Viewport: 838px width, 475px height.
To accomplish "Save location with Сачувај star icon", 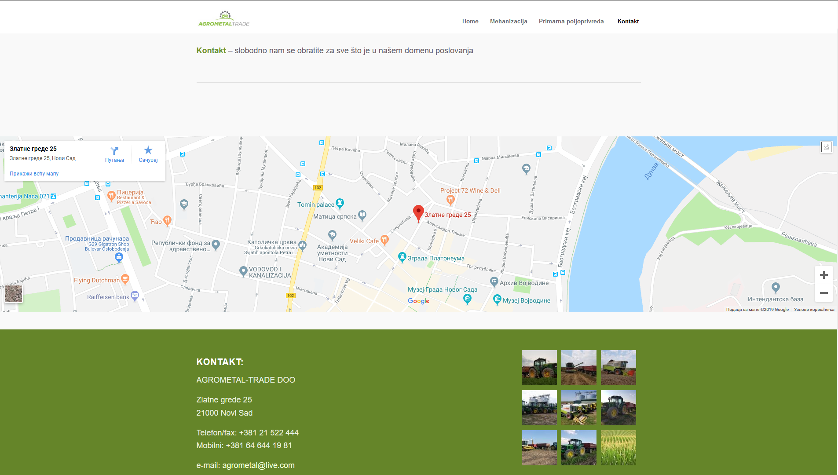I will 148,150.
